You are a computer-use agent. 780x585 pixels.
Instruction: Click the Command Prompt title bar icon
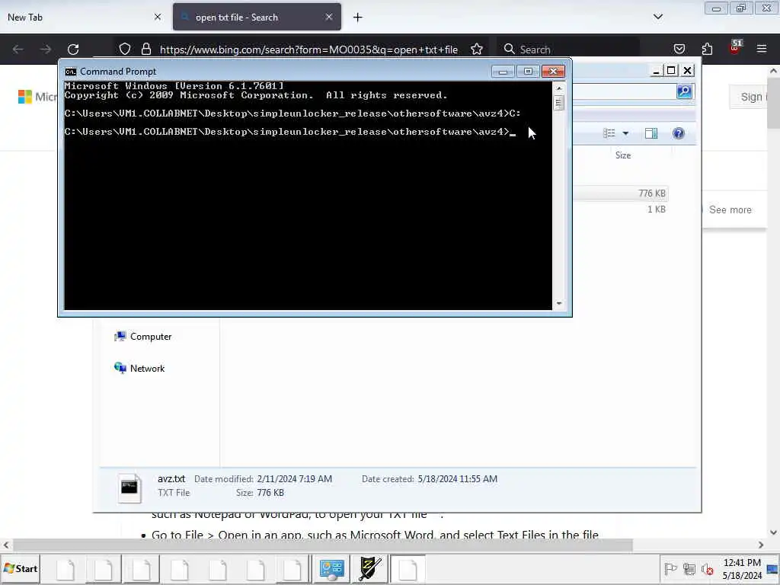click(71, 72)
